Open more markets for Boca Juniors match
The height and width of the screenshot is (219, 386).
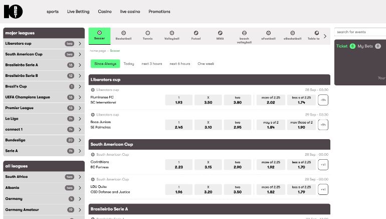[x=323, y=125]
